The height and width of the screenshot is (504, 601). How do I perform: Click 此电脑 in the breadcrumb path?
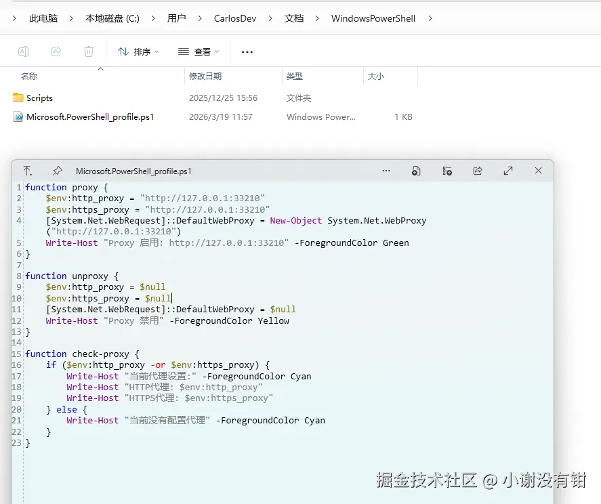(43, 18)
